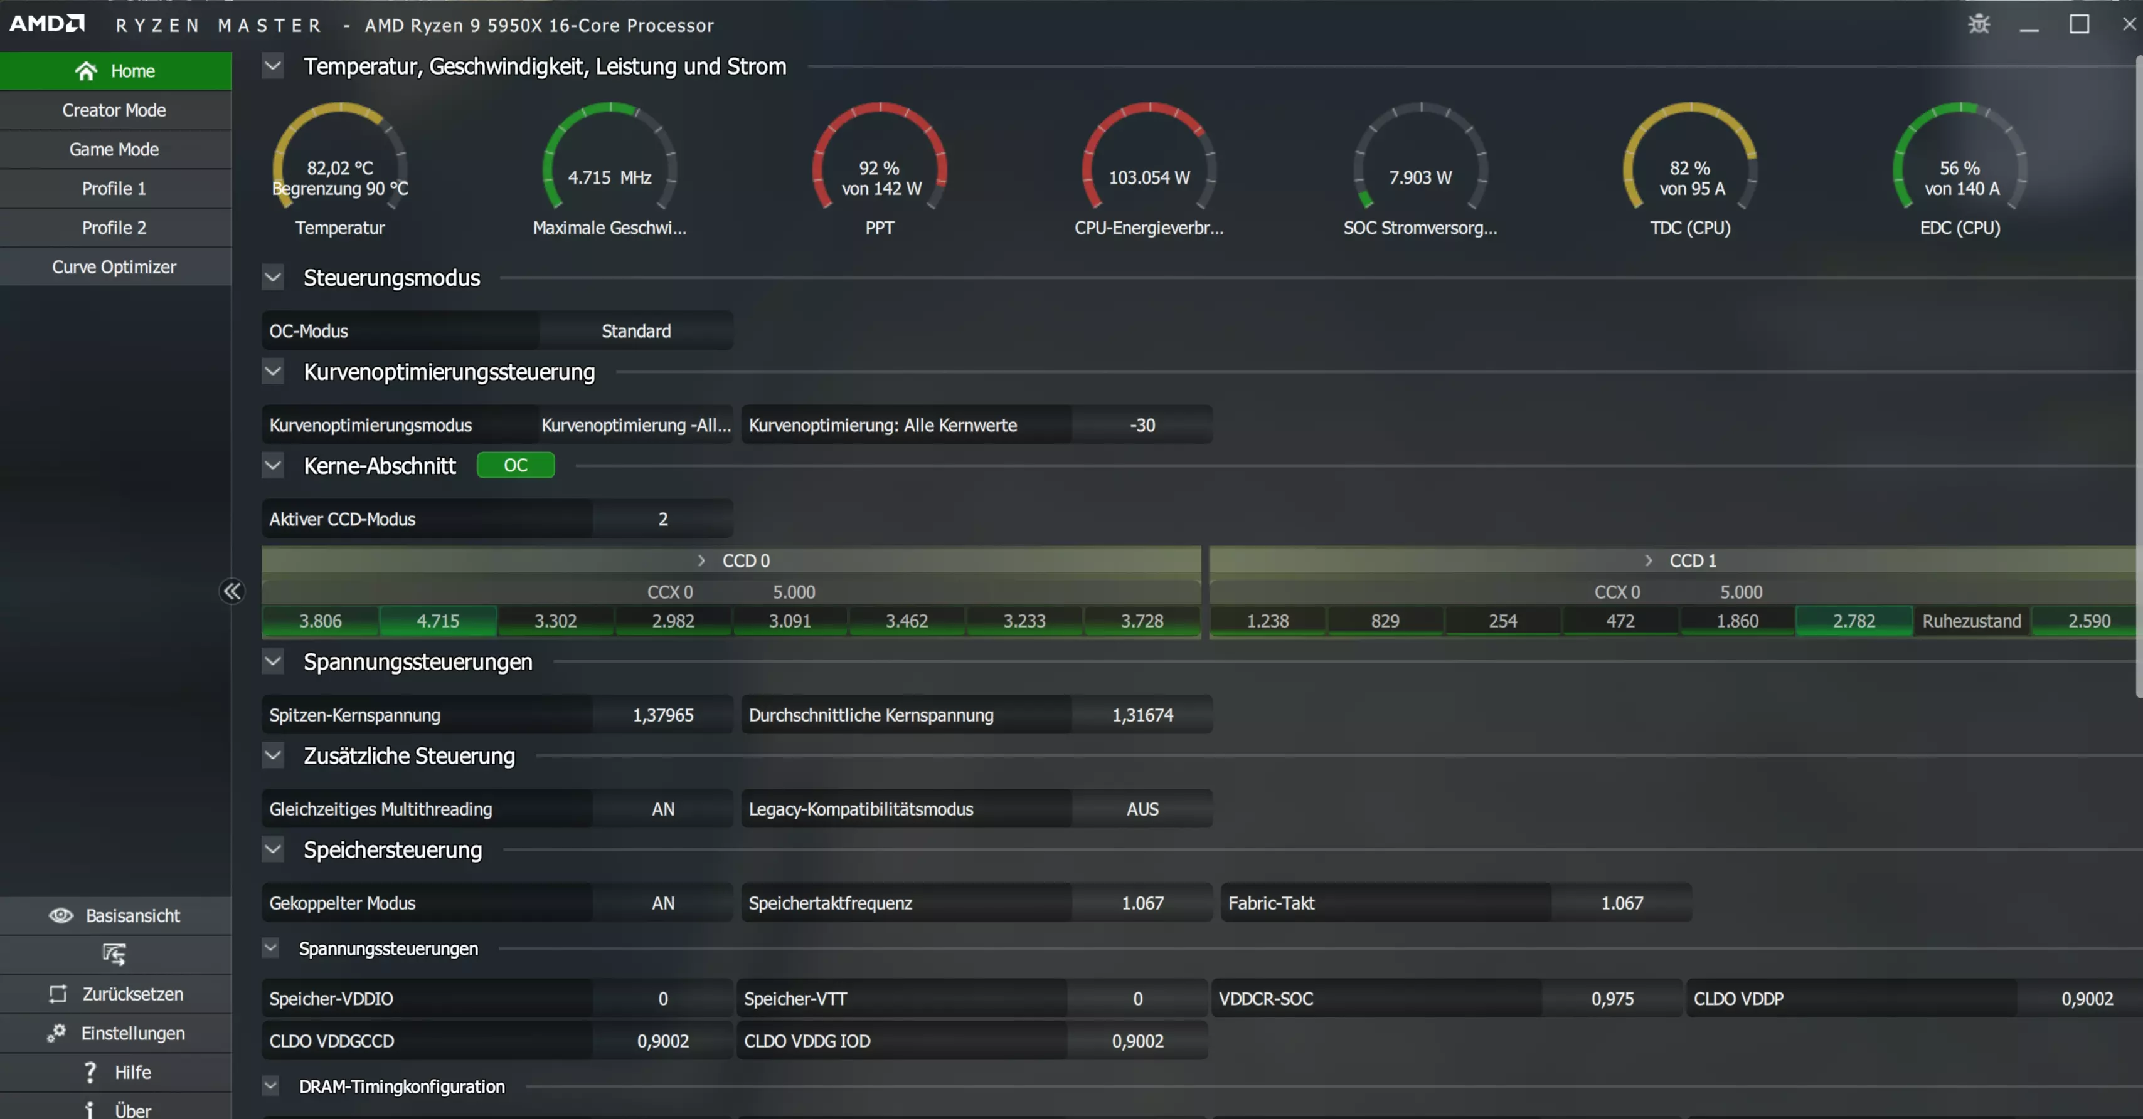
Task: Collapse the Steuerungsmodus section
Action: click(273, 277)
